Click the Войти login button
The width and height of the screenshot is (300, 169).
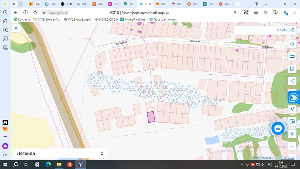(285, 30)
